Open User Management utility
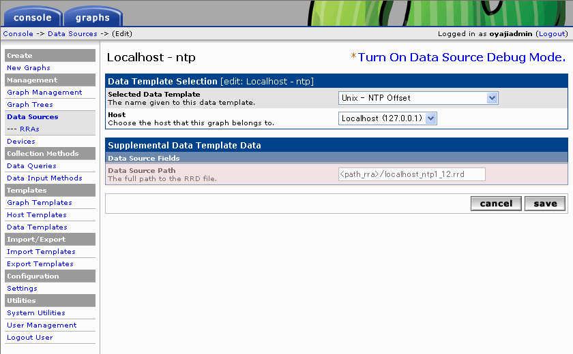 tap(42, 325)
